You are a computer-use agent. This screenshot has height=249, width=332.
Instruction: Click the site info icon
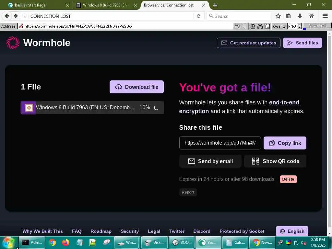(x=24, y=16)
